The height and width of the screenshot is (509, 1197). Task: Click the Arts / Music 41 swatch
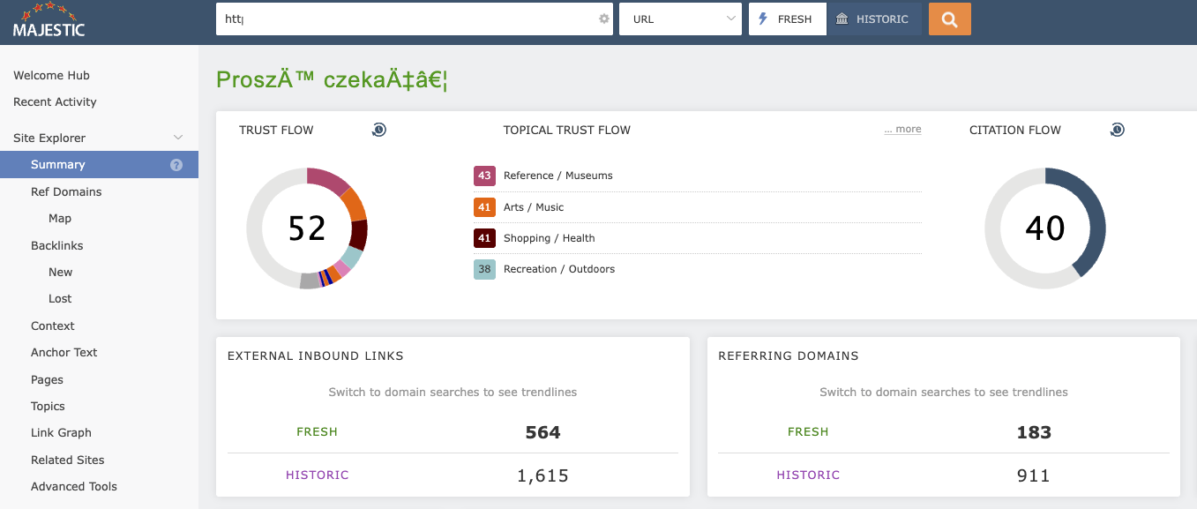point(484,207)
